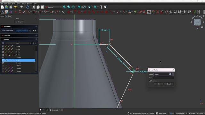The height and width of the screenshot is (115, 205).
Task: Open the Sketcher workbench dropdown
Action: click(53, 7)
